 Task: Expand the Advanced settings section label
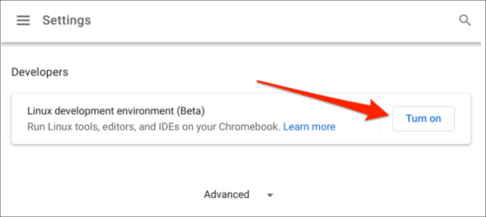click(226, 194)
